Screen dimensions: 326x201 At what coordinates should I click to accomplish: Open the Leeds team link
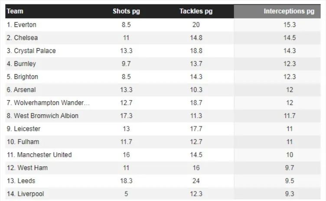coord(26,181)
